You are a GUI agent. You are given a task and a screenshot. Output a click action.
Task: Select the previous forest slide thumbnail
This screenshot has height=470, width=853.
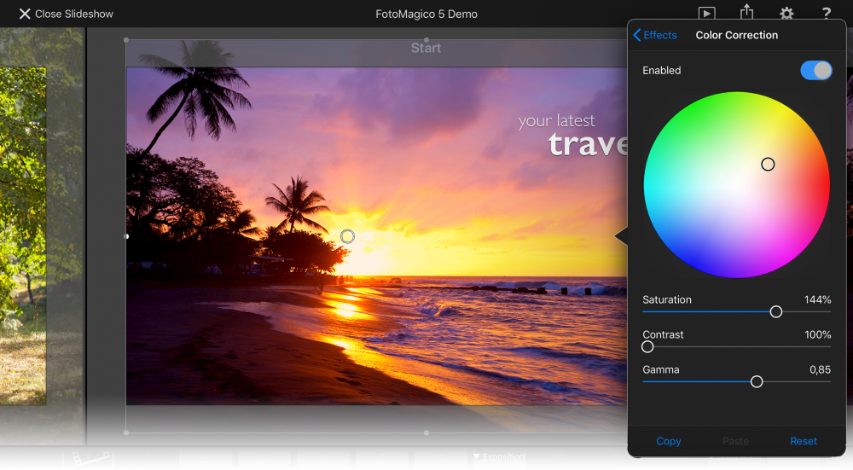[x=23, y=236]
